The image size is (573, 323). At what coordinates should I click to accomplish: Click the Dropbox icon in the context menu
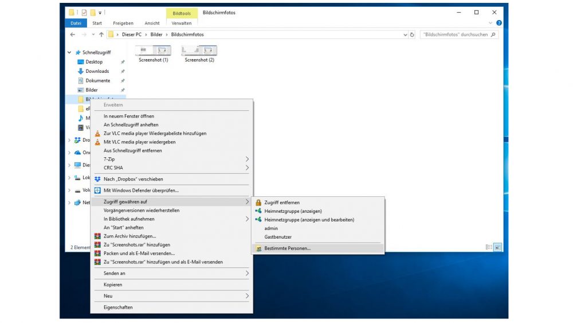point(97,179)
